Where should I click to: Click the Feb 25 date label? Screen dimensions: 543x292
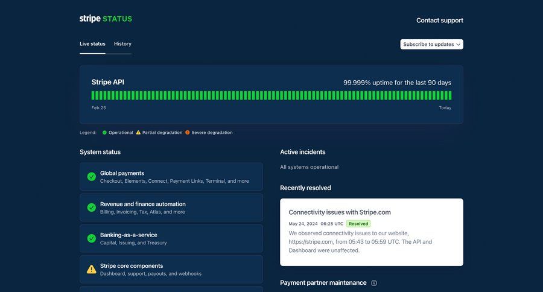click(99, 108)
